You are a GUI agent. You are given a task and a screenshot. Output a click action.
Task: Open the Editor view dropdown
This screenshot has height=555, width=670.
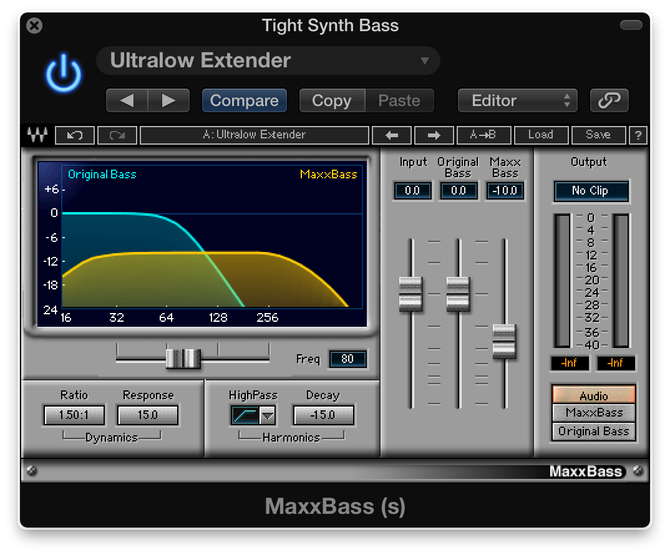[517, 100]
